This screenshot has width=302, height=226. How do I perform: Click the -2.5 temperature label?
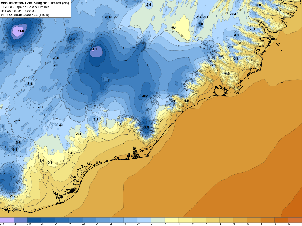213,66
